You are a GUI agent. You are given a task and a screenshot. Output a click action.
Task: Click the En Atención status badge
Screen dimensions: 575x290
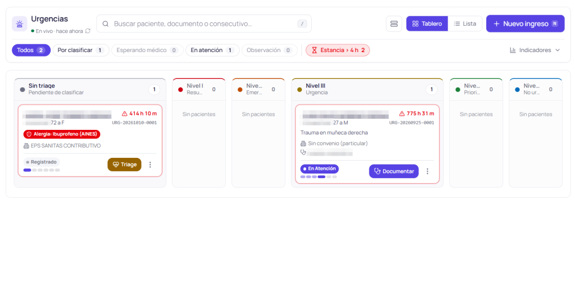click(320, 169)
